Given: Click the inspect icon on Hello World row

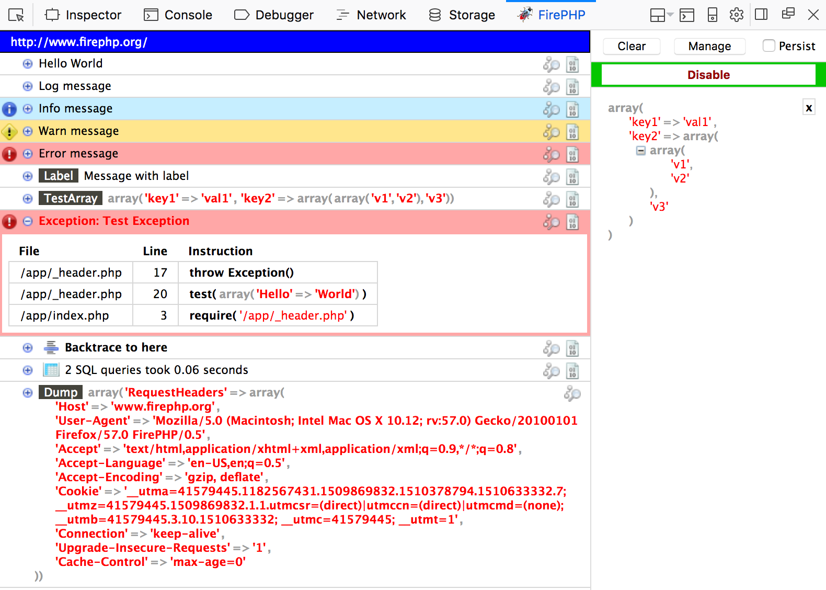Looking at the screenshot, I should tap(551, 64).
